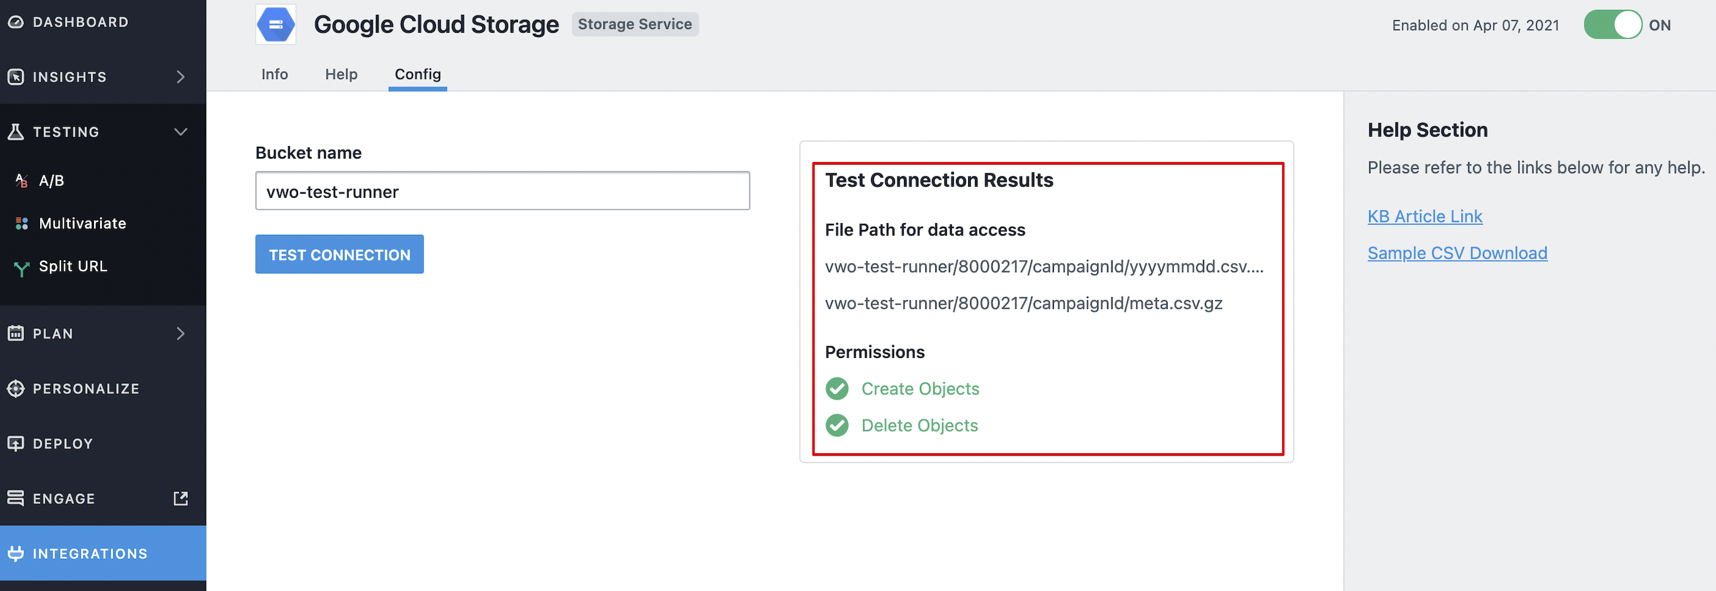Toggle the integration ON switch off
1716x591 pixels.
click(1612, 25)
